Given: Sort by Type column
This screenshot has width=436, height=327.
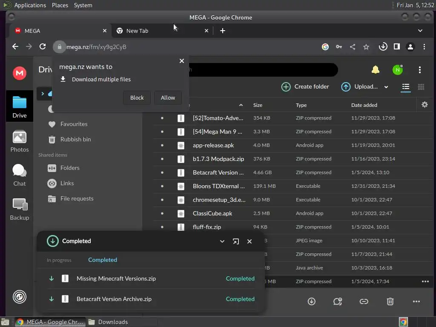Looking at the screenshot, I should [301, 105].
